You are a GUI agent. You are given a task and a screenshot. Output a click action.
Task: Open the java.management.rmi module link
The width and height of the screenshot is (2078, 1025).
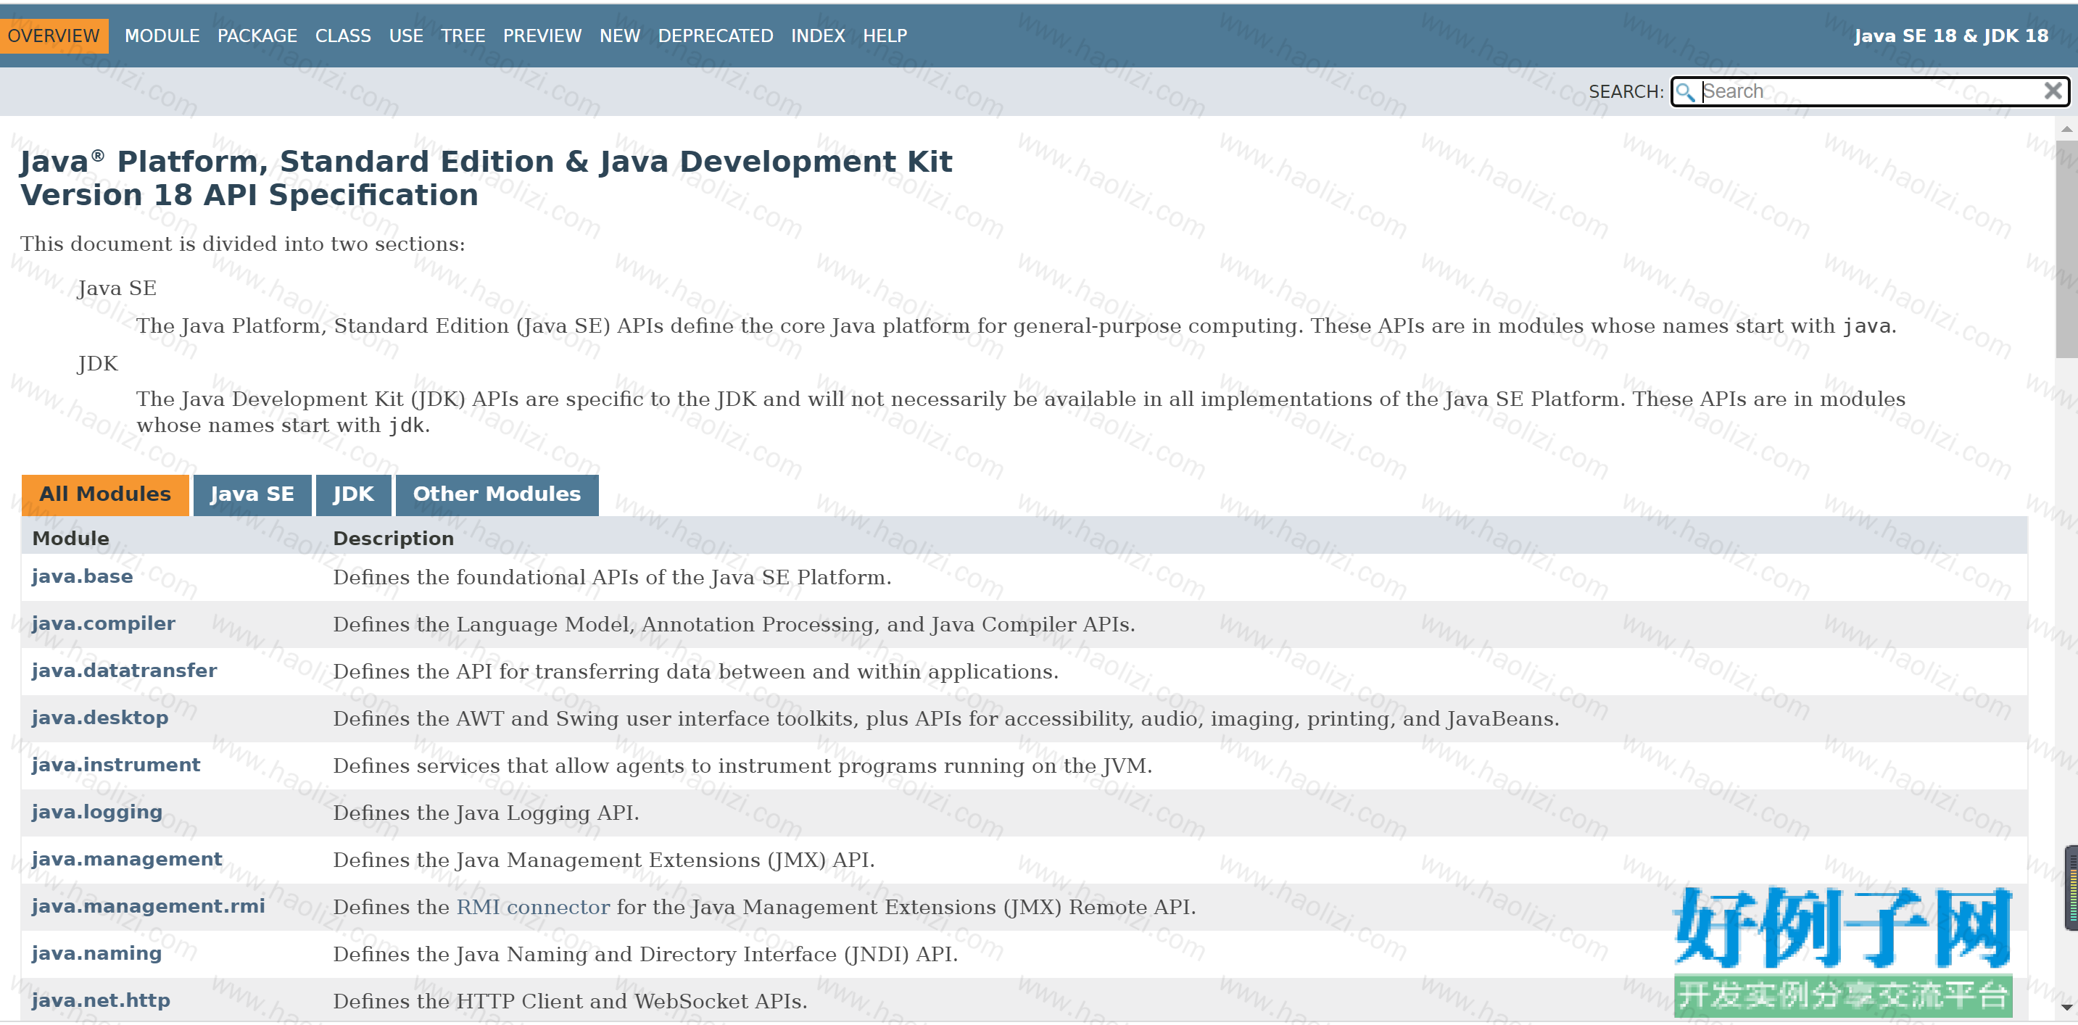(x=149, y=906)
